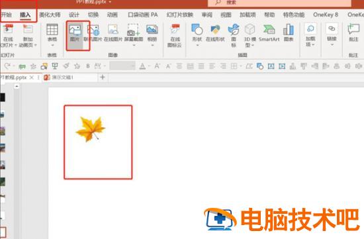Screen dimensions: 364x239
Task: Click the thumbnail panel scroll-up arrow
Action: [17, 87]
